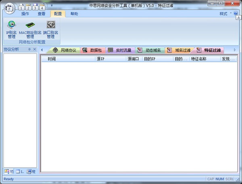Switch to the 网络协议 tab

tap(65, 50)
